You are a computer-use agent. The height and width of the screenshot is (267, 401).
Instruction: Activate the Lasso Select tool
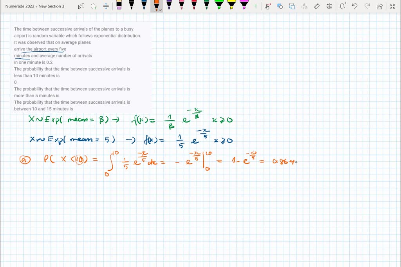93,6
